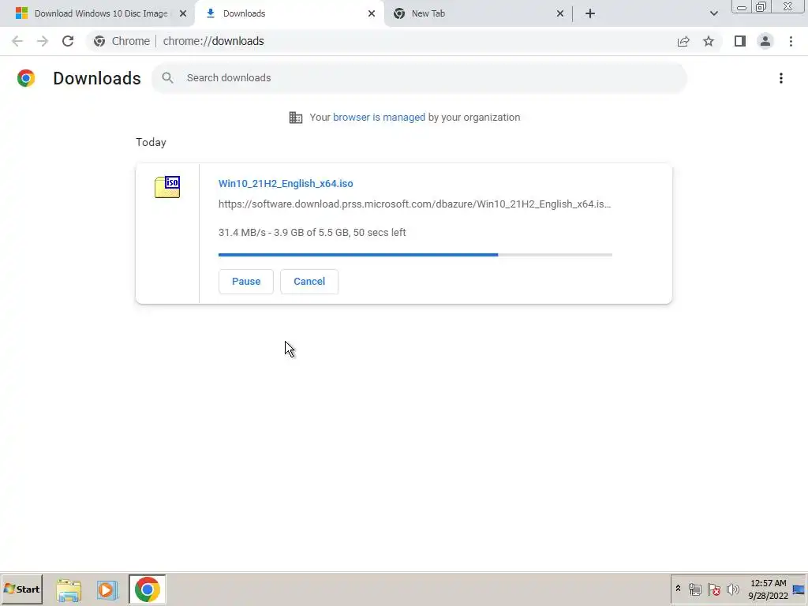Open the Chrome side panel
This screenshot has height=606, width=808.
coord(740,41)
